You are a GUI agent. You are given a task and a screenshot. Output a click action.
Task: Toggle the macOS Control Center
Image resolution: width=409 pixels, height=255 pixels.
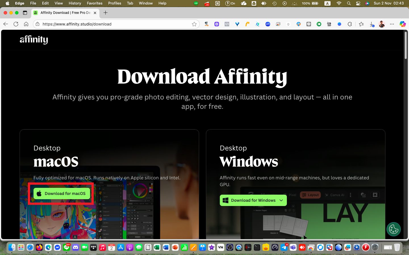tap(358, 3)
